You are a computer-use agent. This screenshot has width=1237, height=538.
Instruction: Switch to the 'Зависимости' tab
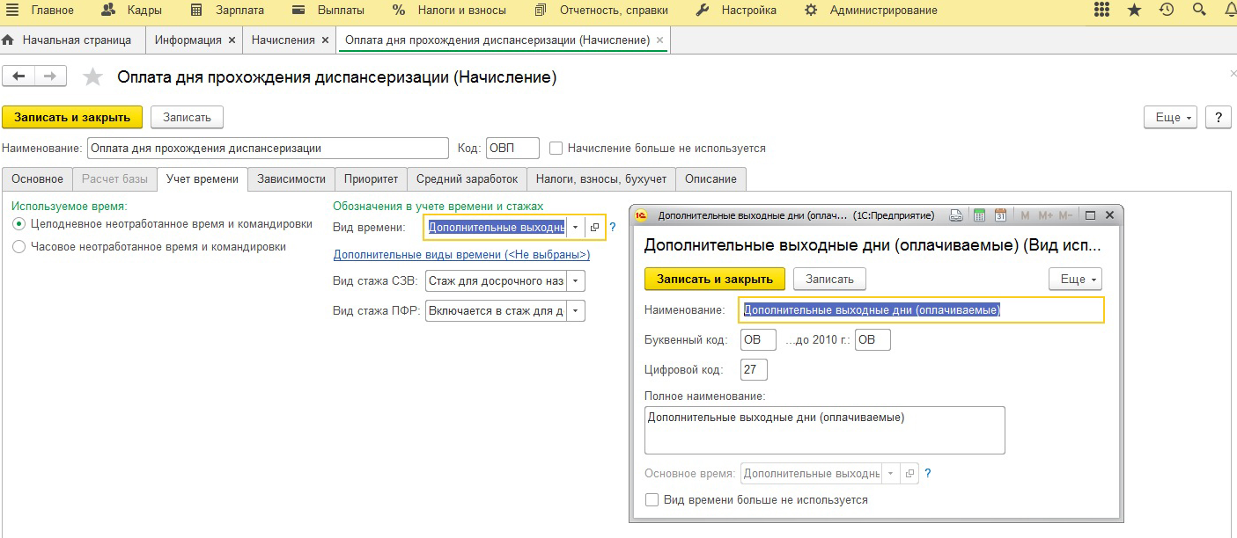(291, 178)
